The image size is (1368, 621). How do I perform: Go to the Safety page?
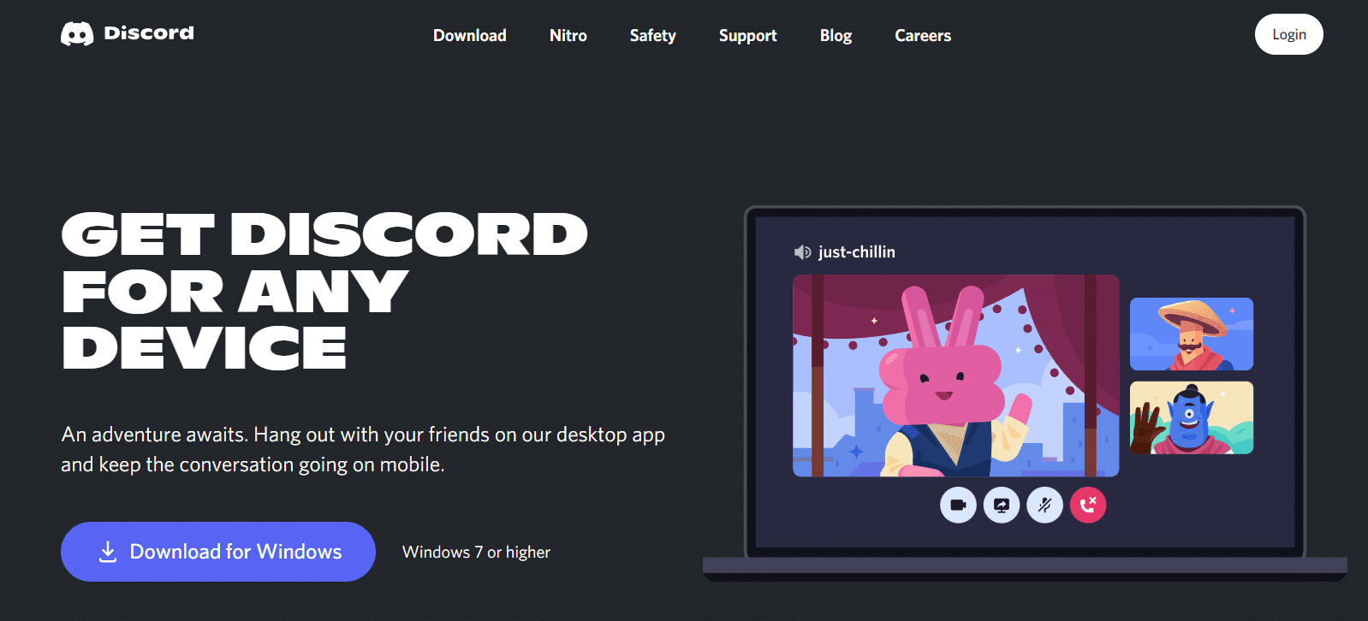(652, 35)
